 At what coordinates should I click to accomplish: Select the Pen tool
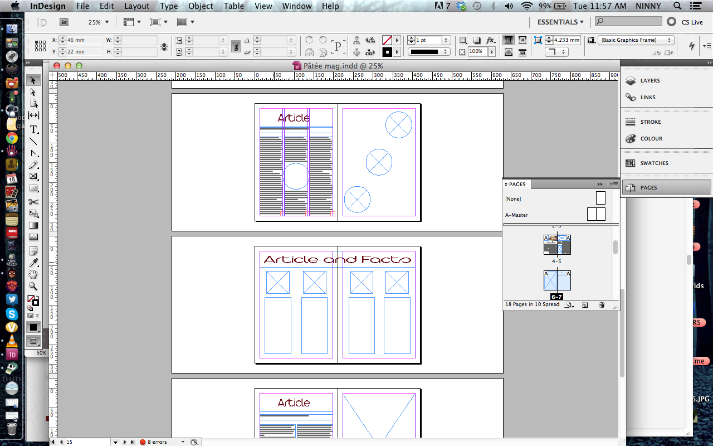(33, 153)
